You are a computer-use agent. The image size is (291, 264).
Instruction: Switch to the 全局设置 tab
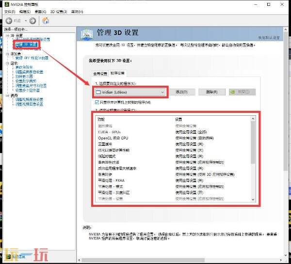coord(100,74)
